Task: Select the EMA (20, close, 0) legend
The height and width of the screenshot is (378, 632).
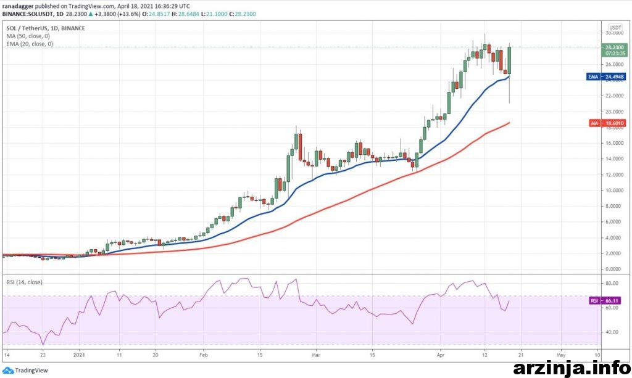Action: pos(29,44)
